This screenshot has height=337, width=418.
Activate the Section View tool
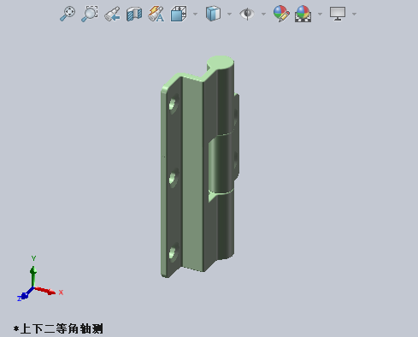click(x=134, y=14)
